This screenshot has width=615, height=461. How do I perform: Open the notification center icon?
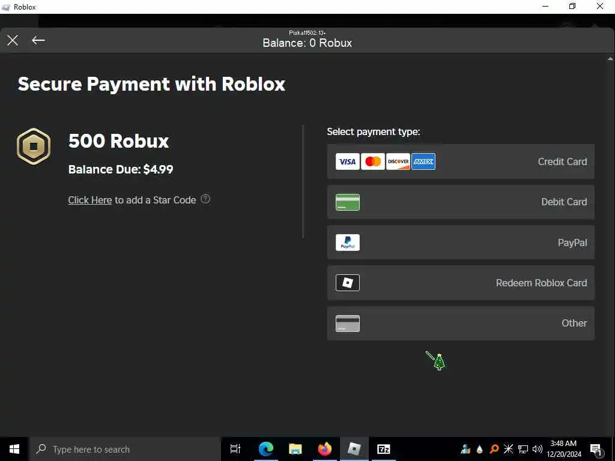point(596,450)
